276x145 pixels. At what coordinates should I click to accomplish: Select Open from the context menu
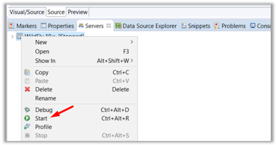point(42,51)
